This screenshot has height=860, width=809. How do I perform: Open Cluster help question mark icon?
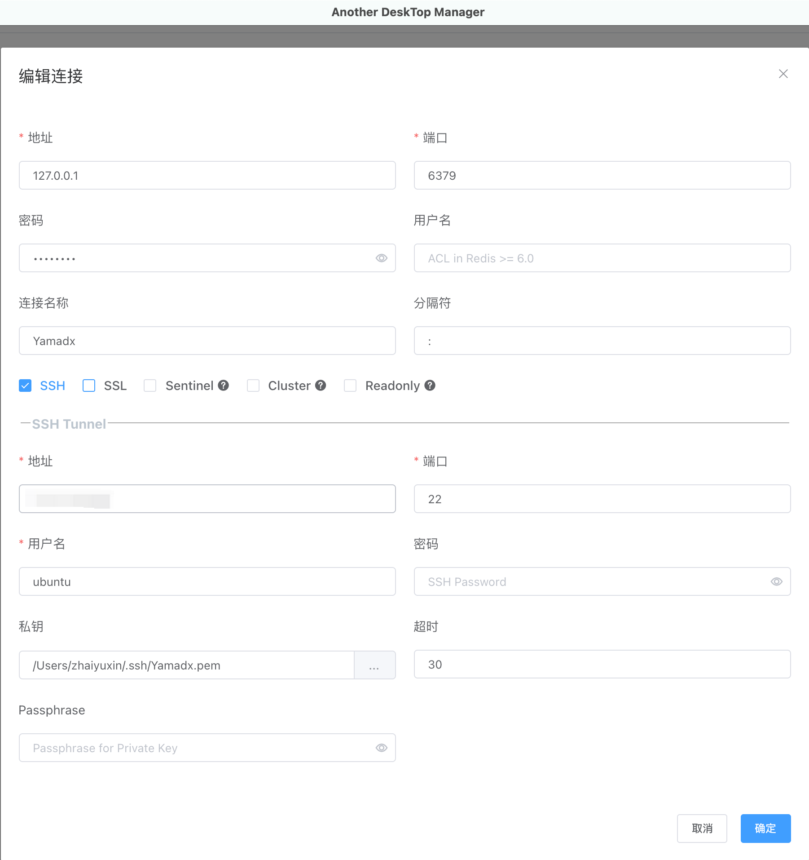coord(321,386)
